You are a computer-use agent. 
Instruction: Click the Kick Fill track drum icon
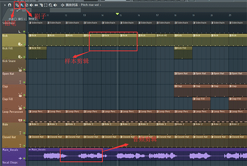20,57
